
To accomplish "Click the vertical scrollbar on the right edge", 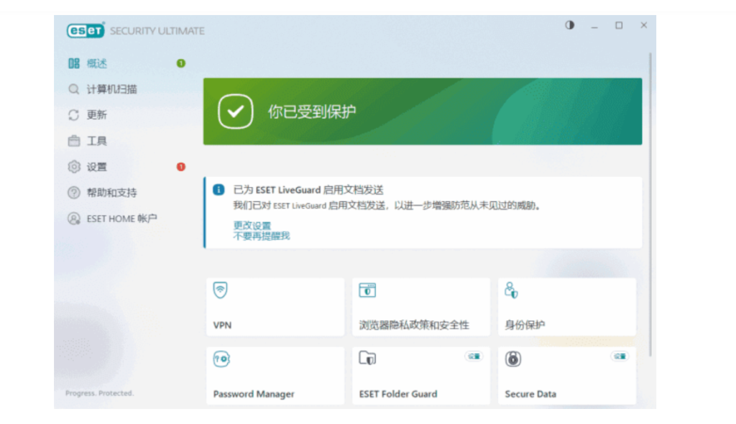I will coord(650,201).
